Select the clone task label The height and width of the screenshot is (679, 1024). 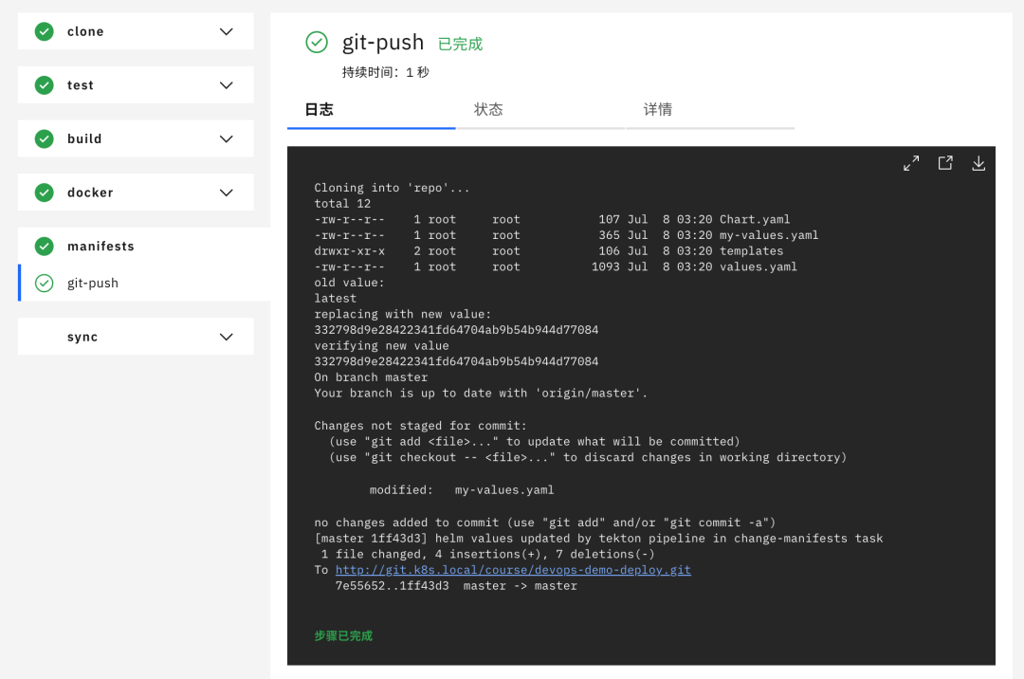pyautogui.click(x=85, y=31)
